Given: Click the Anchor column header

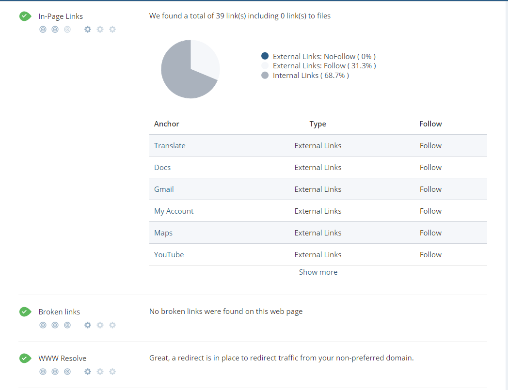Looking at the screenshot, I should pos(167,124).
